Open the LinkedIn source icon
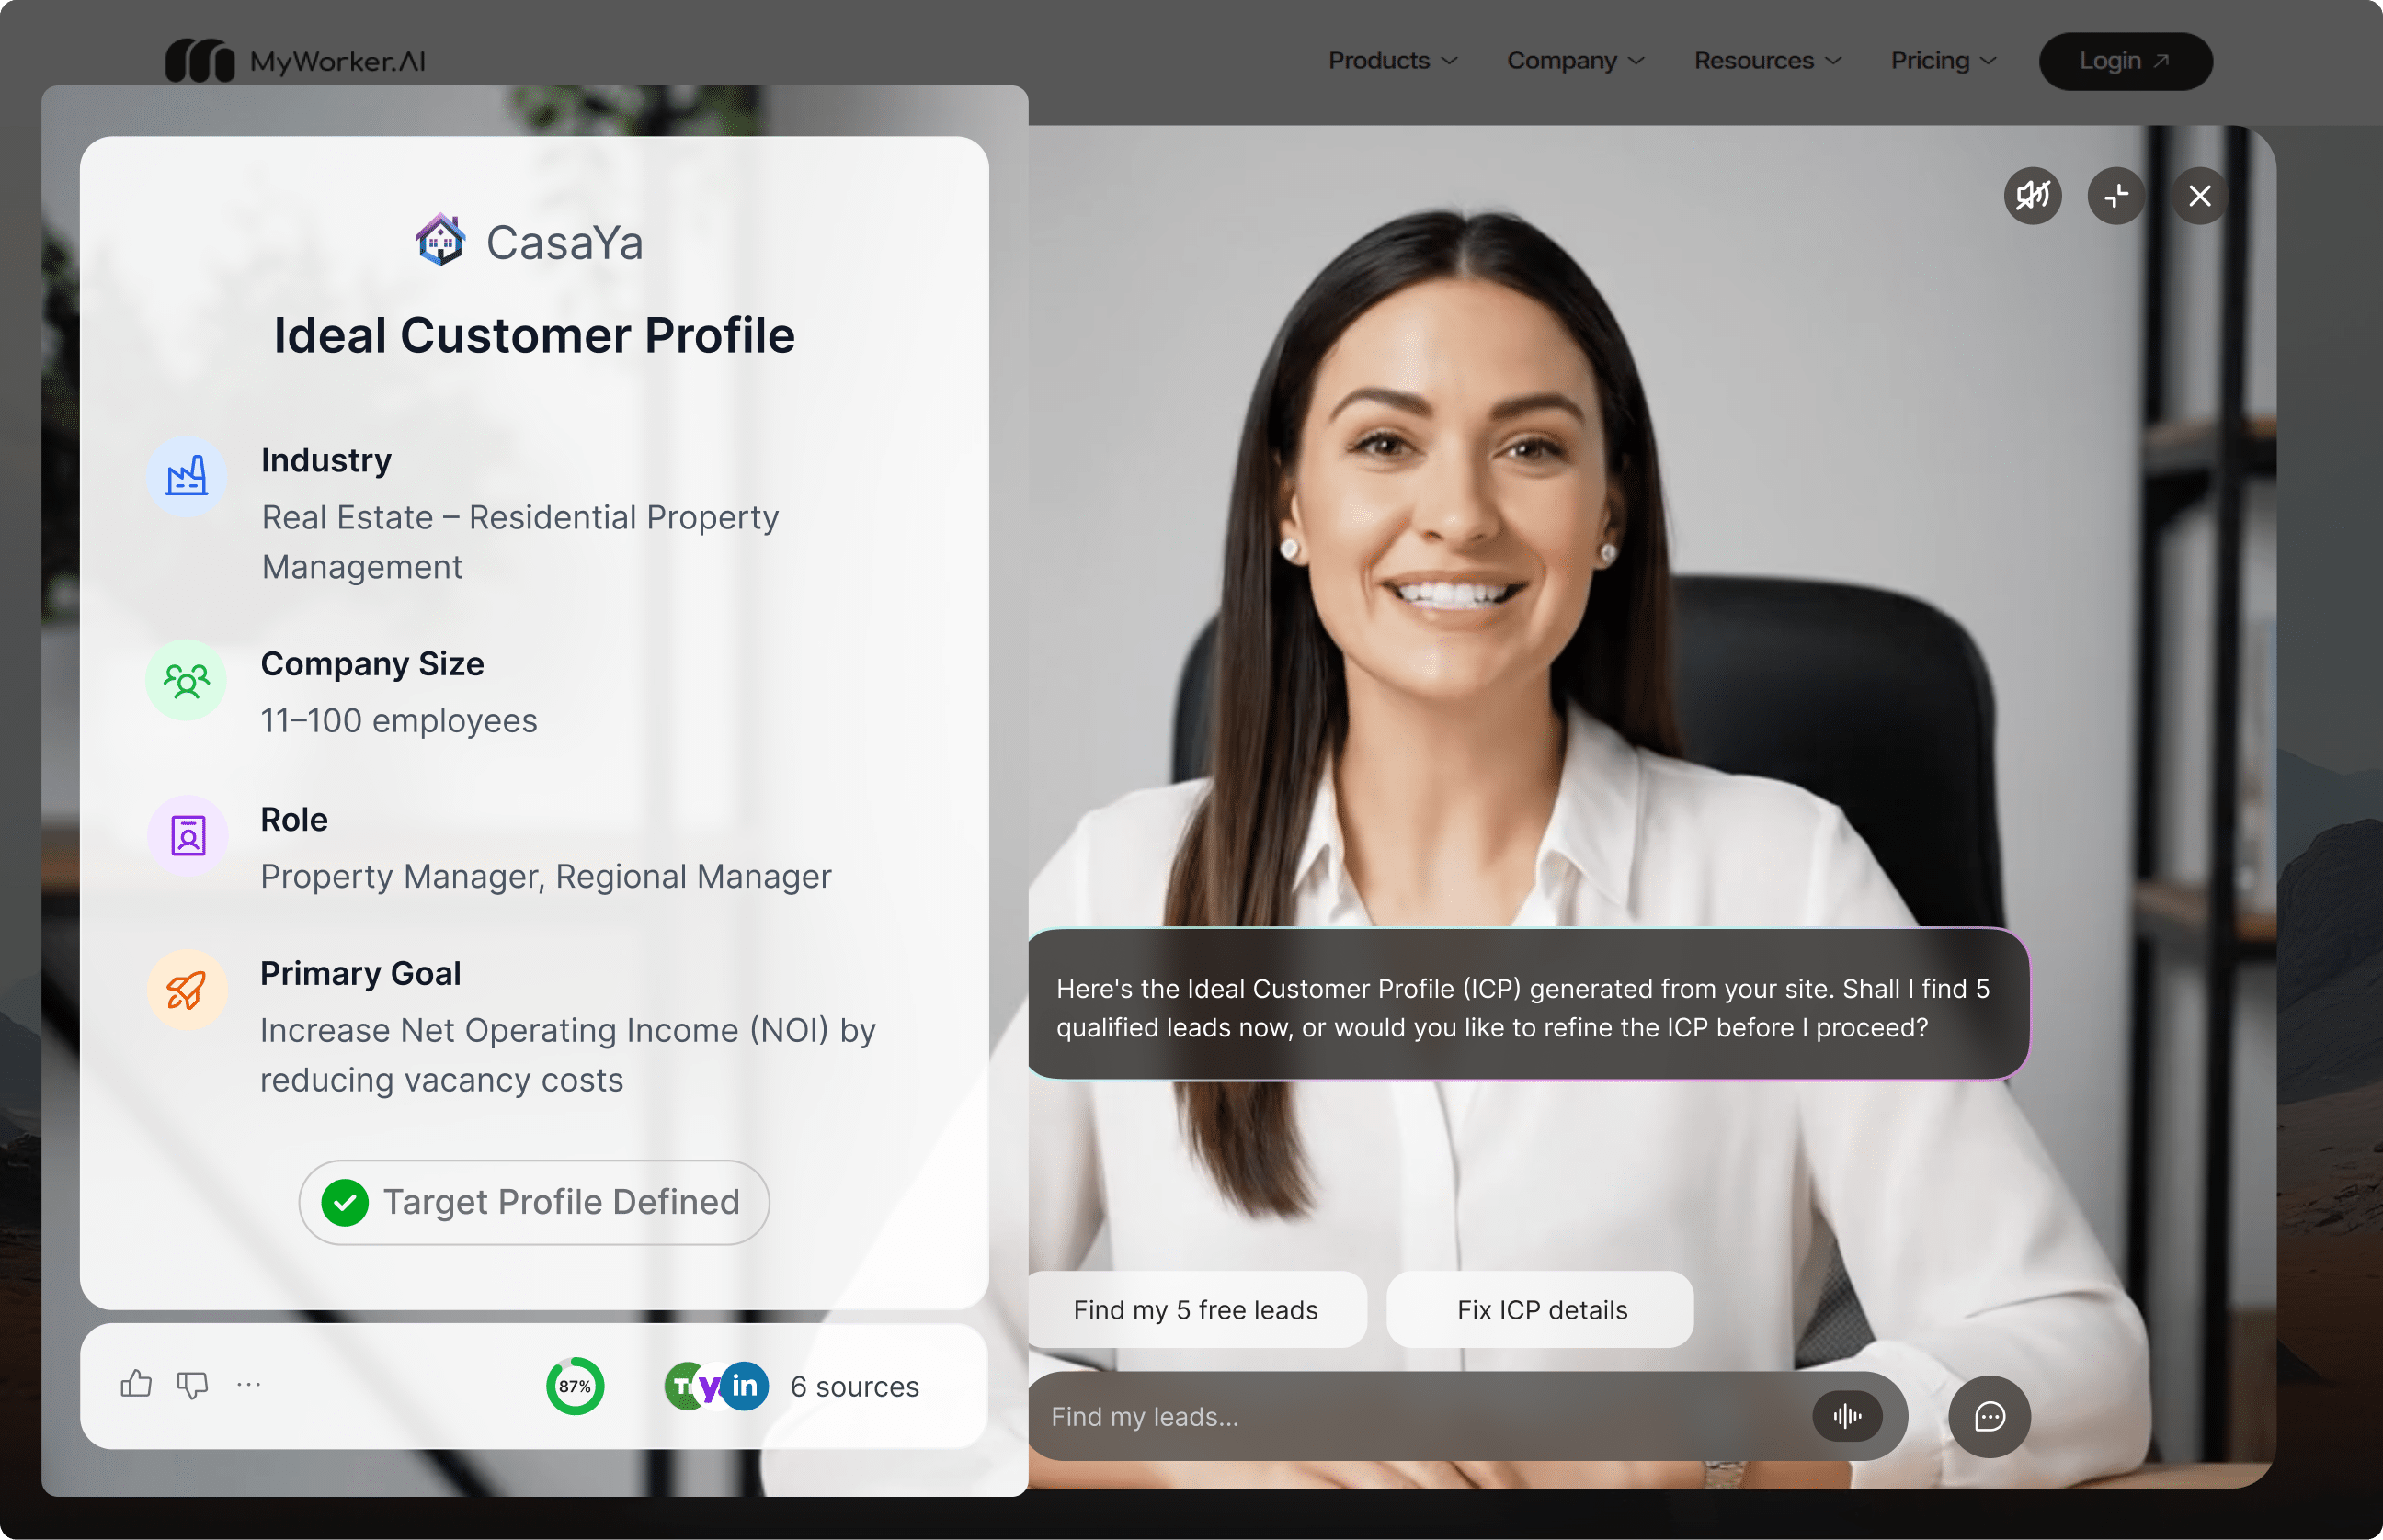Screen dimensions: 2383x1540 (x=745, y=1386)
